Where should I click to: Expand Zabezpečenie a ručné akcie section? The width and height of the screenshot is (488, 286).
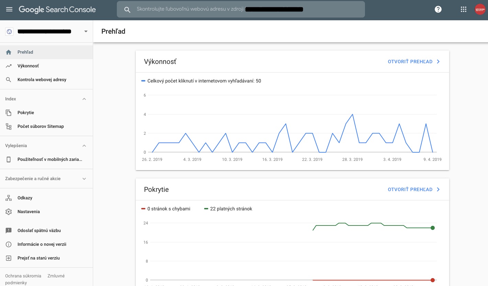point(84,179)
